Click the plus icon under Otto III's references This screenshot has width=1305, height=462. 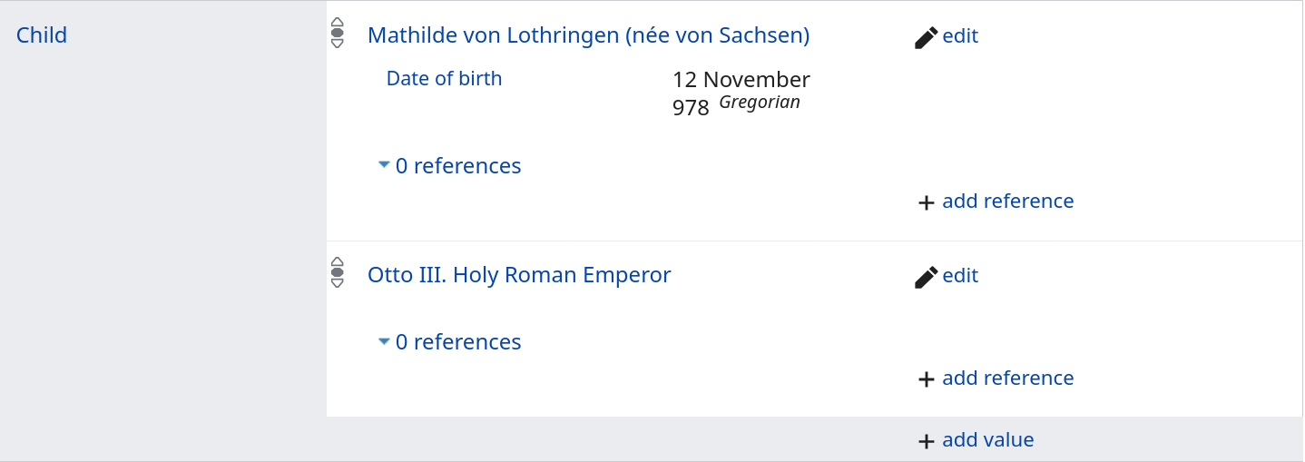pyautogui.click(x=926, y=379)
